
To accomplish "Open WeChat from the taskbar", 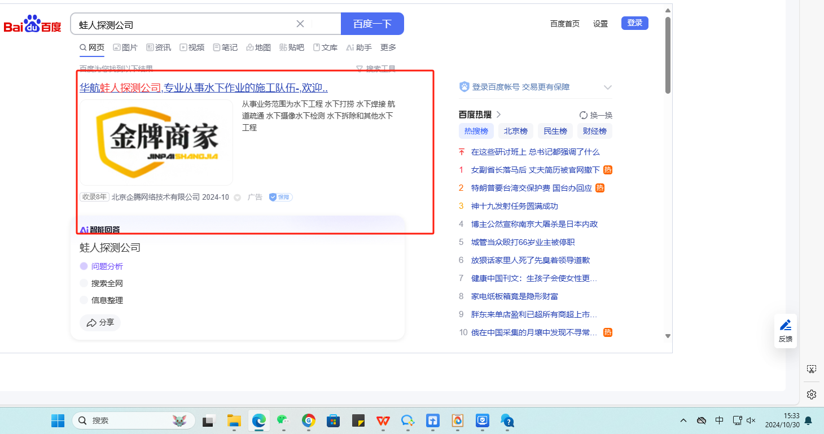I will pyautogui.click(x=283, y=420).
